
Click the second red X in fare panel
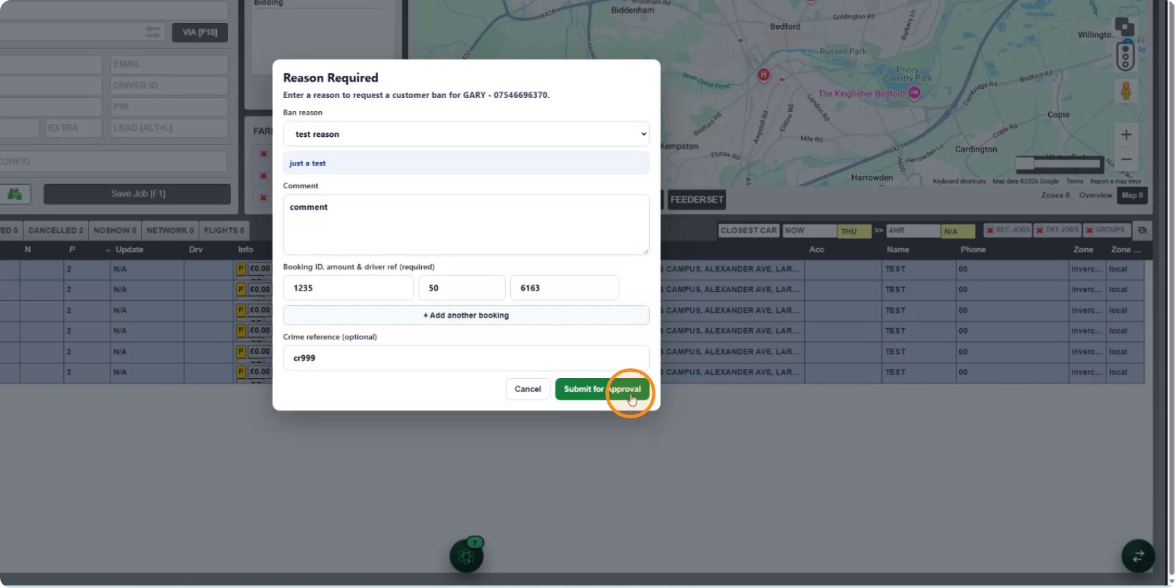coord(263,176)
